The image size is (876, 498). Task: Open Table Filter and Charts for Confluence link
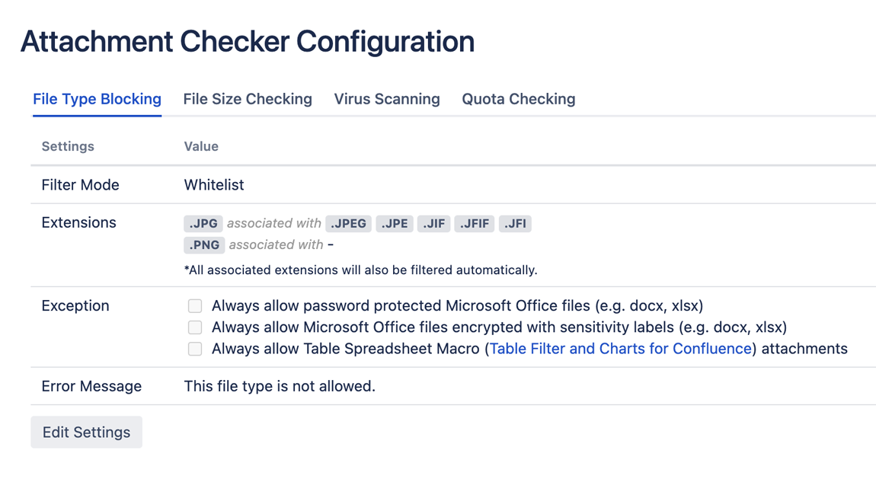620,349
